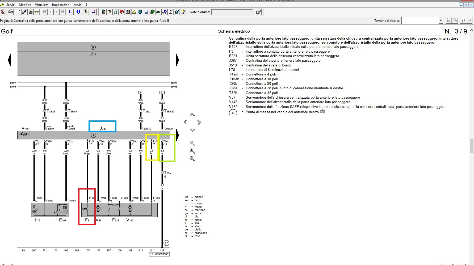Click the blue information icon
This screenshot has height=265, width=474.
tap(78, 12)
